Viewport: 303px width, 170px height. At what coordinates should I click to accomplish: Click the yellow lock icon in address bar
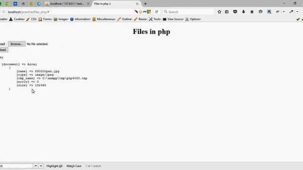pos(141,12)
